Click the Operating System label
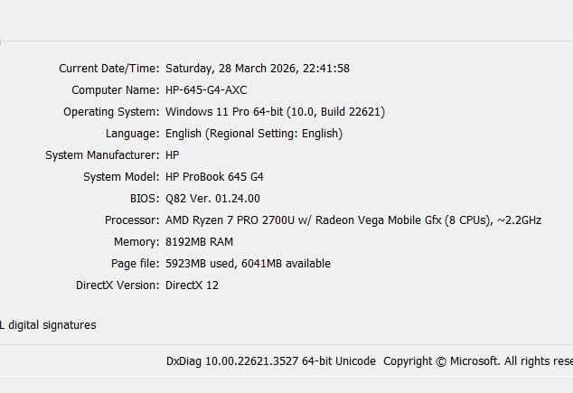 111,112
